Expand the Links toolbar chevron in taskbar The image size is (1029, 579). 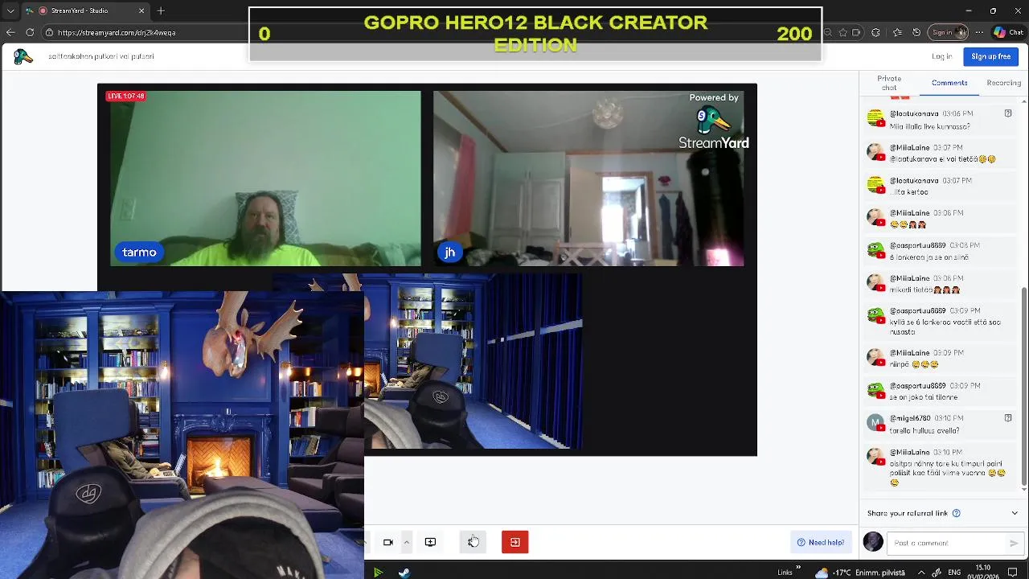click(798, 568)
